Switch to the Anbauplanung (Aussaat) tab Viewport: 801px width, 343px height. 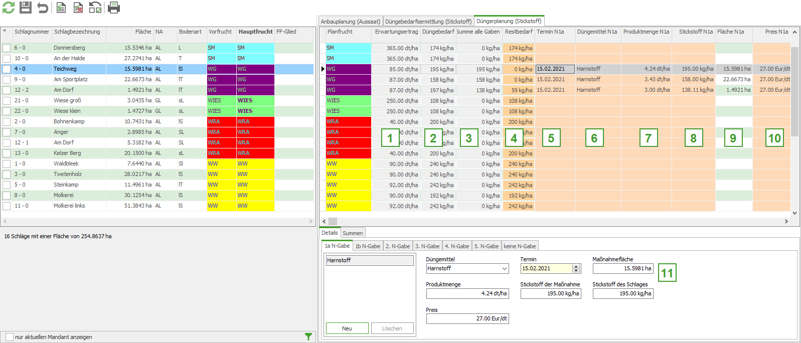pyautogui.click(x=351, y=22)
